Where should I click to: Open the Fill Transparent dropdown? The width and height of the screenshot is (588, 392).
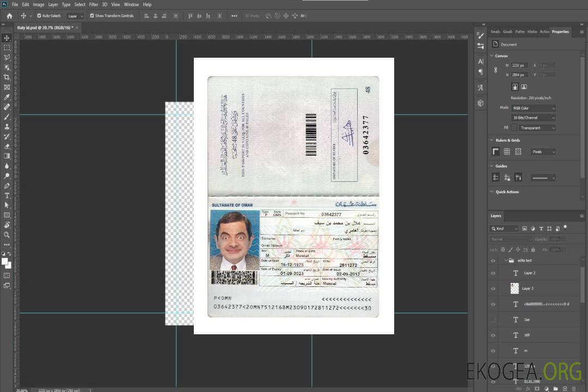point(537,128)
